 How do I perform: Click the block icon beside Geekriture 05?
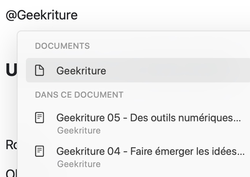(39, 117)
